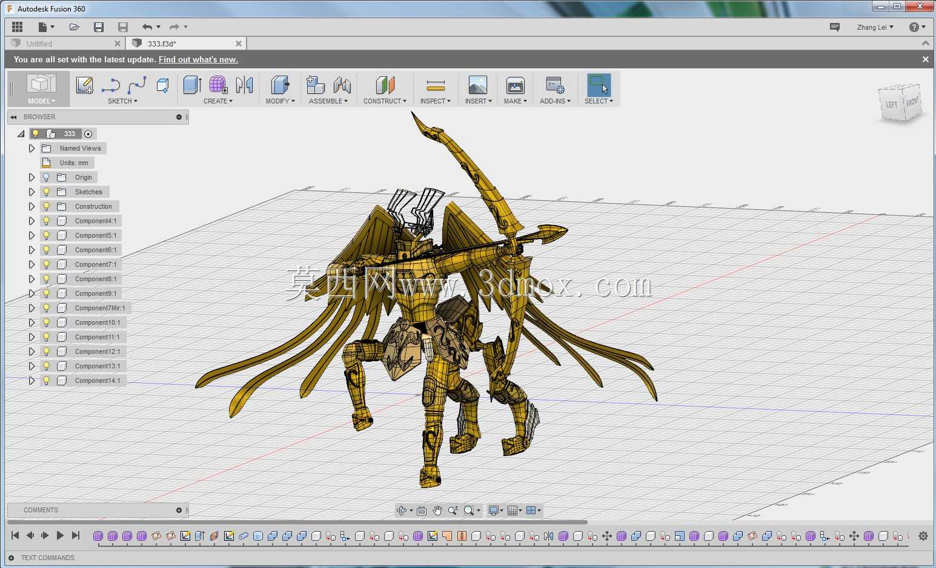Click the Joint tool icon
936x568 pixels.
(x=342, y=85)
